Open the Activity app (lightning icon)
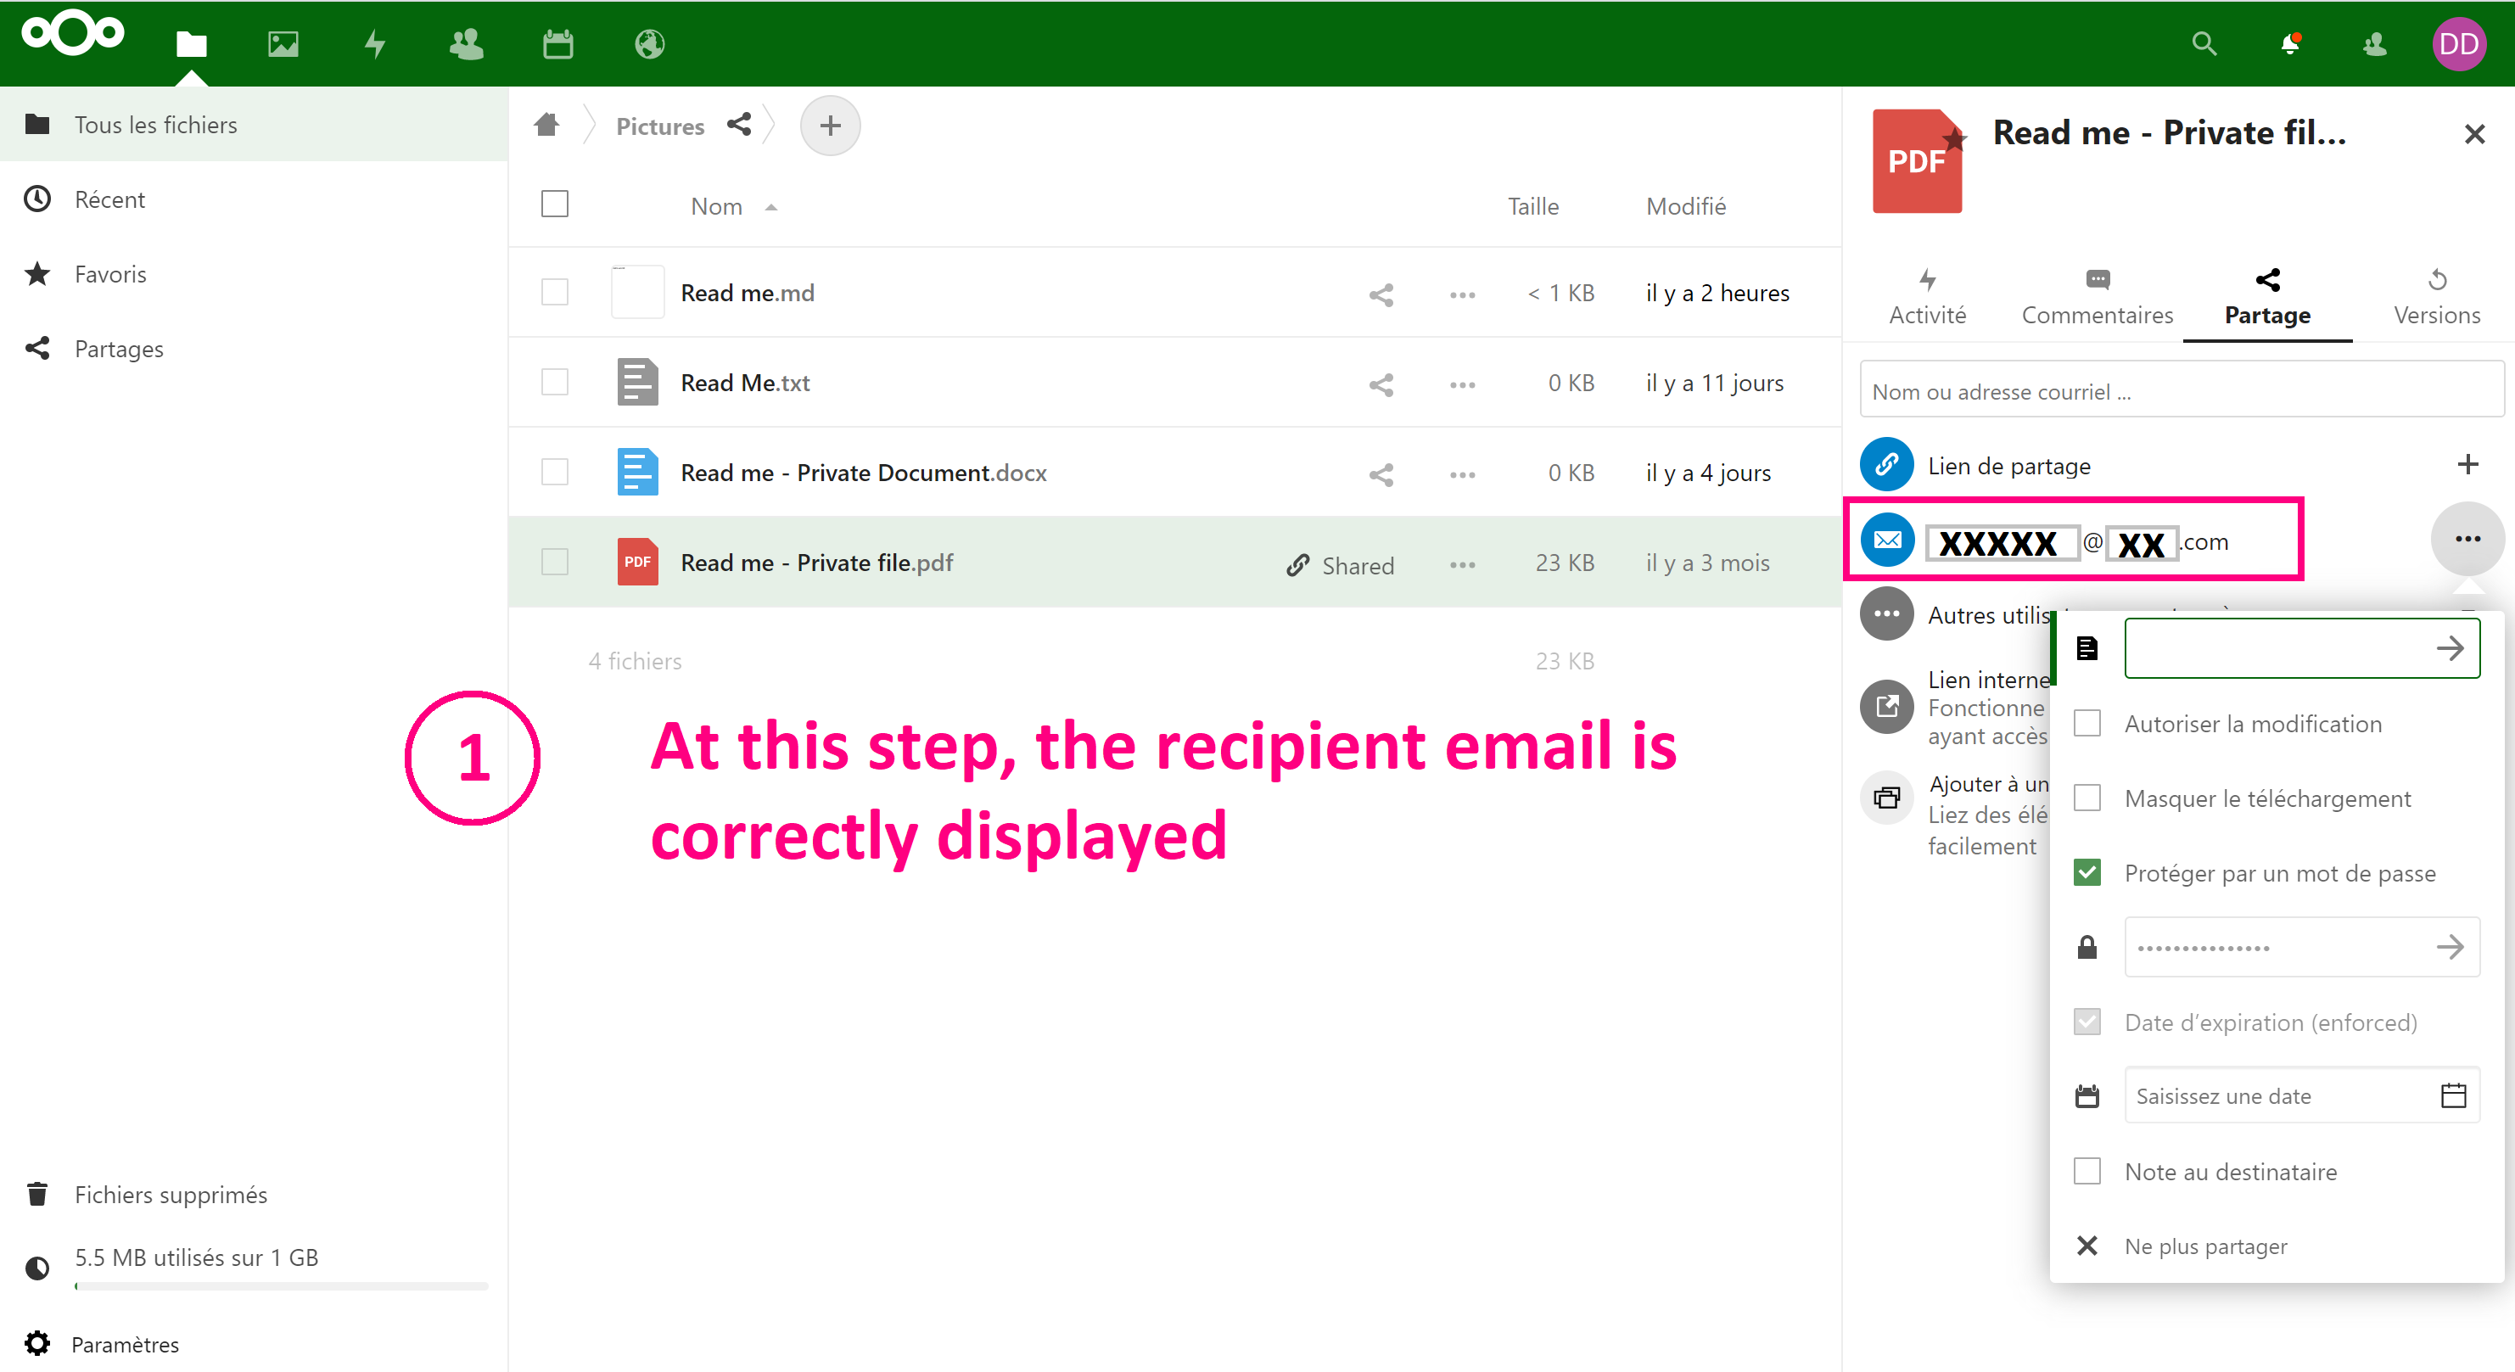Viewport: 2515px width, 1372px height. click(374, 43)
